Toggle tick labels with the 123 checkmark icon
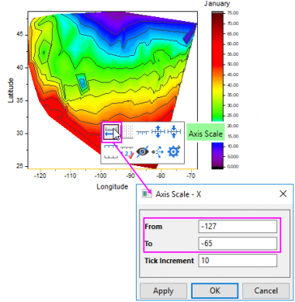The height and width of the screenshot is (302, 295). pos(127,152)
